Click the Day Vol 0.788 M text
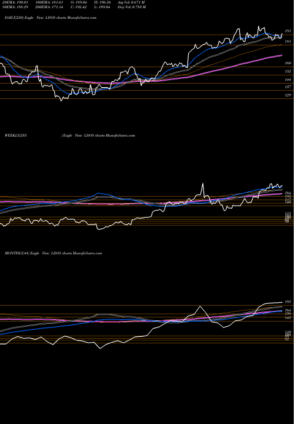Viewport: 294px width, 424px height. tap(132, 7)
